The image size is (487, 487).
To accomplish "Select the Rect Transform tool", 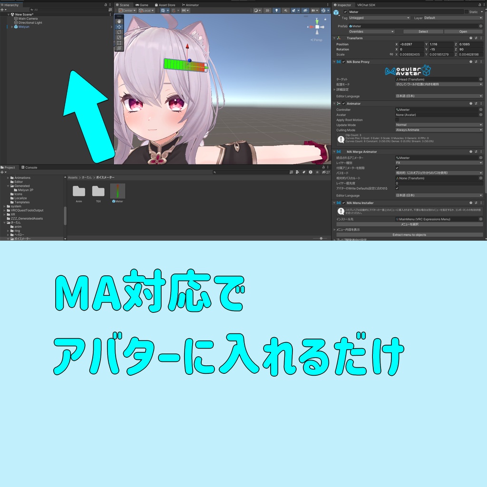I will pyautogui.click(x=119, y=43).
